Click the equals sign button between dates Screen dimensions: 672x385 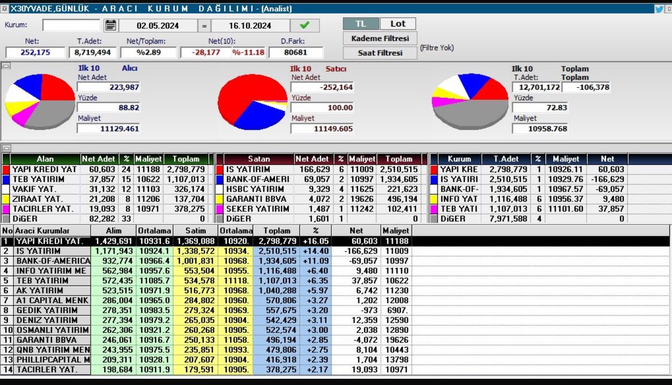(x=205, y=26)
